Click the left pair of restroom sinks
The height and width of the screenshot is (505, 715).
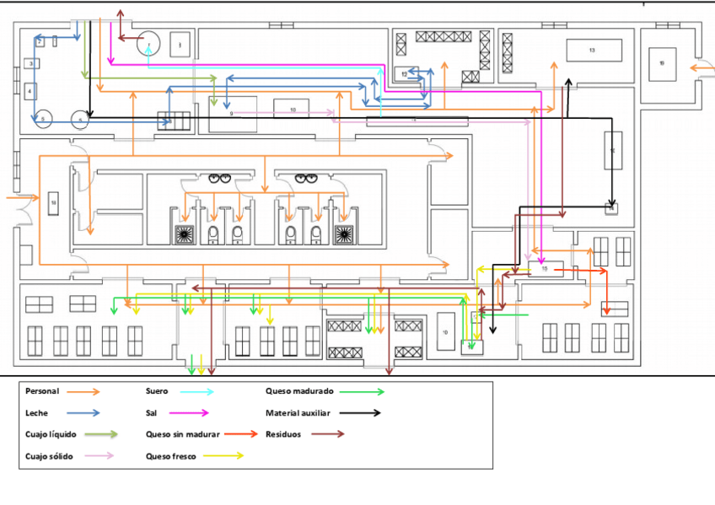221,178
